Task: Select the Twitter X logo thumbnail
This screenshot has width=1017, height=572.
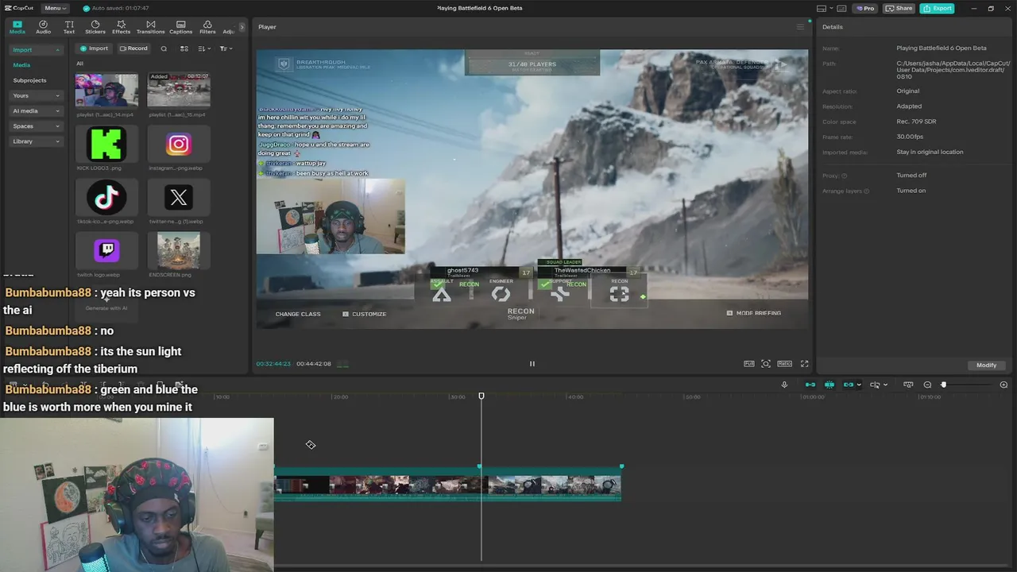Action: tap(179, 197)
